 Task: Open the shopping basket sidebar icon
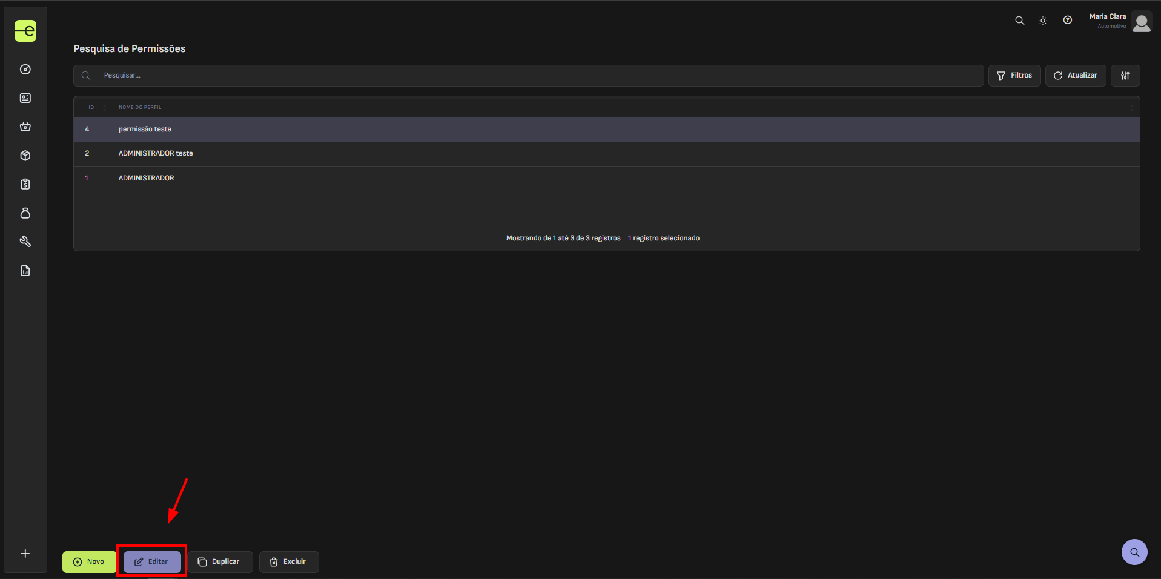coord(25,127)
